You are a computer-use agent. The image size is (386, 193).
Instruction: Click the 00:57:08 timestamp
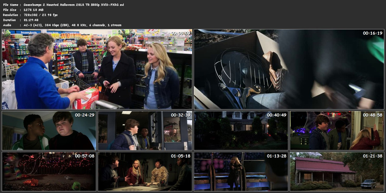pyautogui.click(x=85, y=156)
